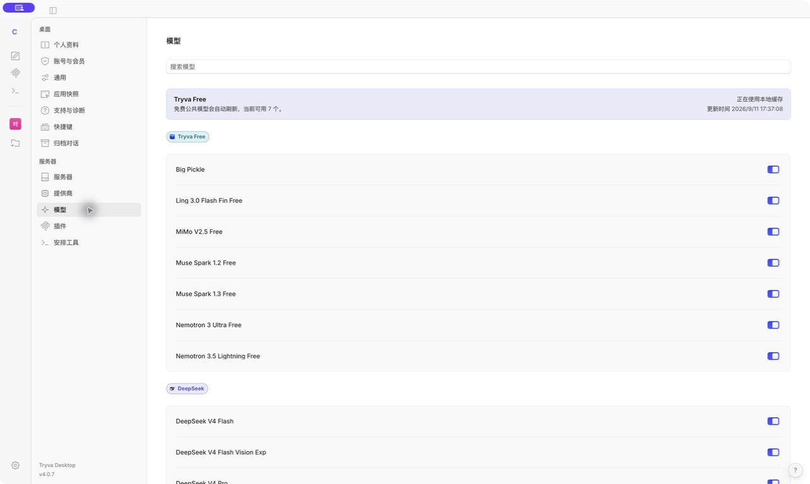Click the Tryva Free provider chip above the model list
This screenshot has width=810, height=484.
click(x=188, y=137)
